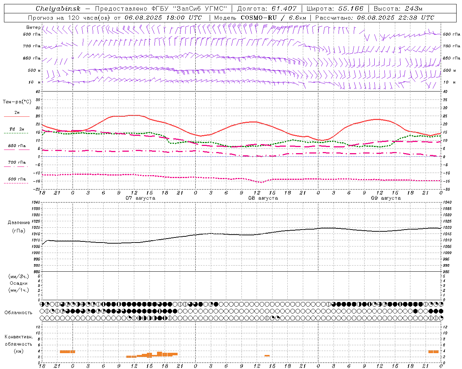
Task: Click the red 2м temperature legend line
Action: coord(17,116)
